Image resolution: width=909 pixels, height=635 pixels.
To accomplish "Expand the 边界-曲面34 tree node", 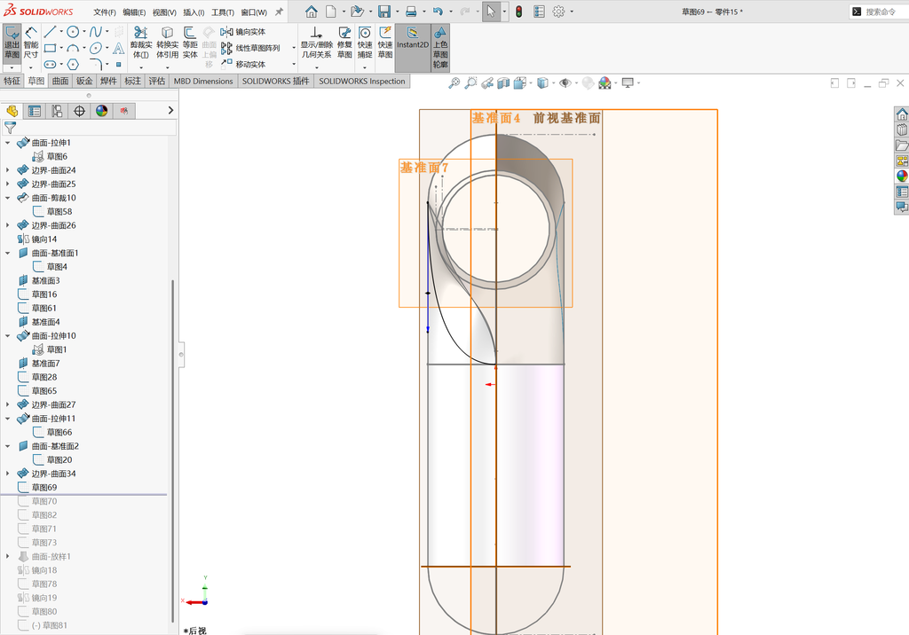I will click(7, 474).
